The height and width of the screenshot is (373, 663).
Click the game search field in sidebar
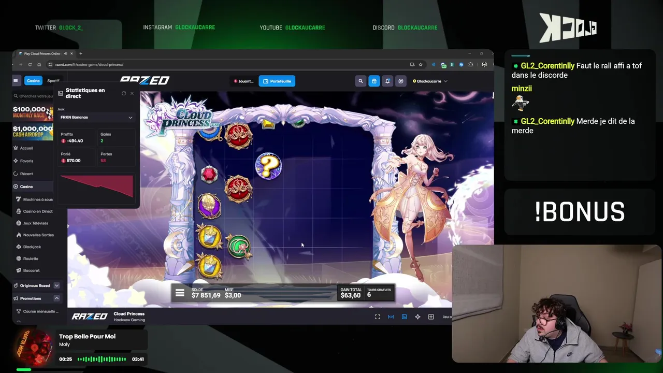(33, 96)
